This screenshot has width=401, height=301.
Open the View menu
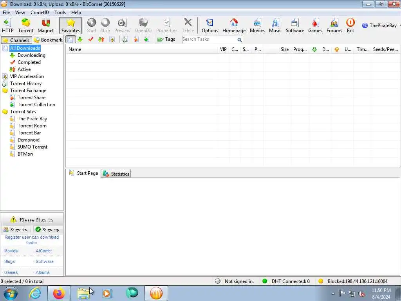pyautogui.click(x=20, y=12)
